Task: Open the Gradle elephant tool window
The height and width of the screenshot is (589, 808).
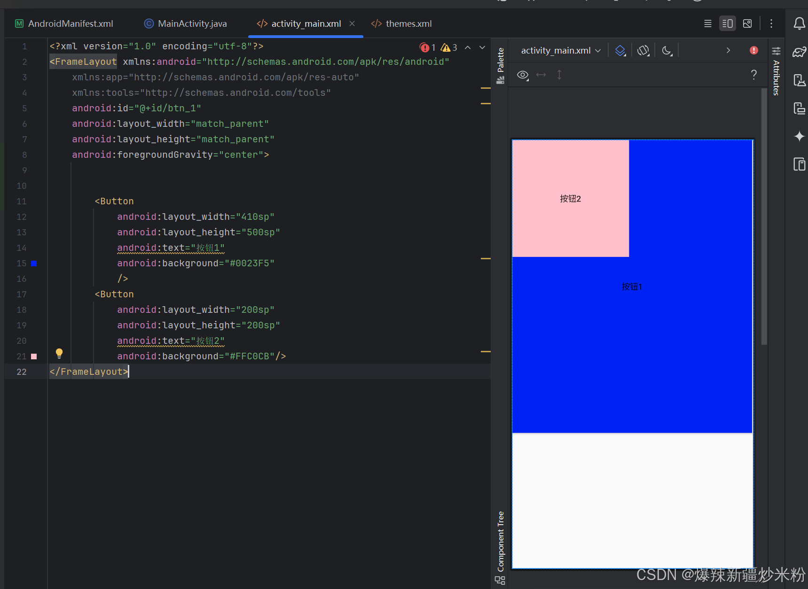Action: click(799, 52)
